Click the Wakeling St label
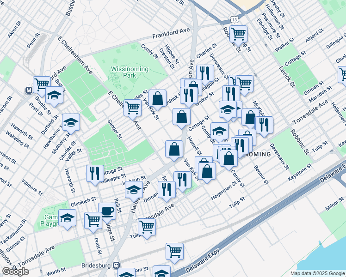The width and height of the screenshot is (346, 277). coord(18,139)
